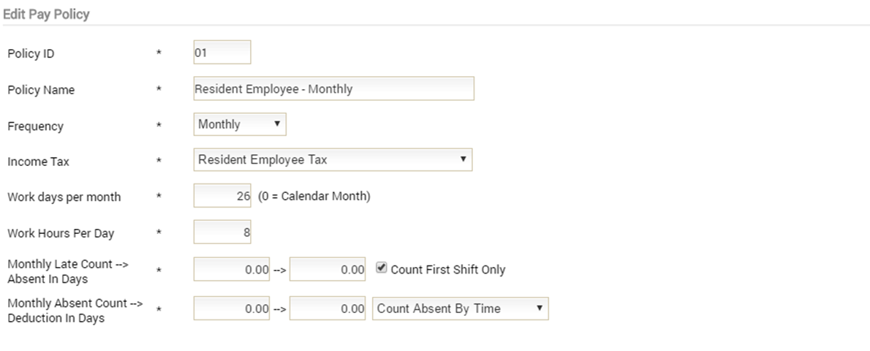This screenshot has width=870, height=351.
Task: Click the Income Tax label
Action: pos(38,162)
